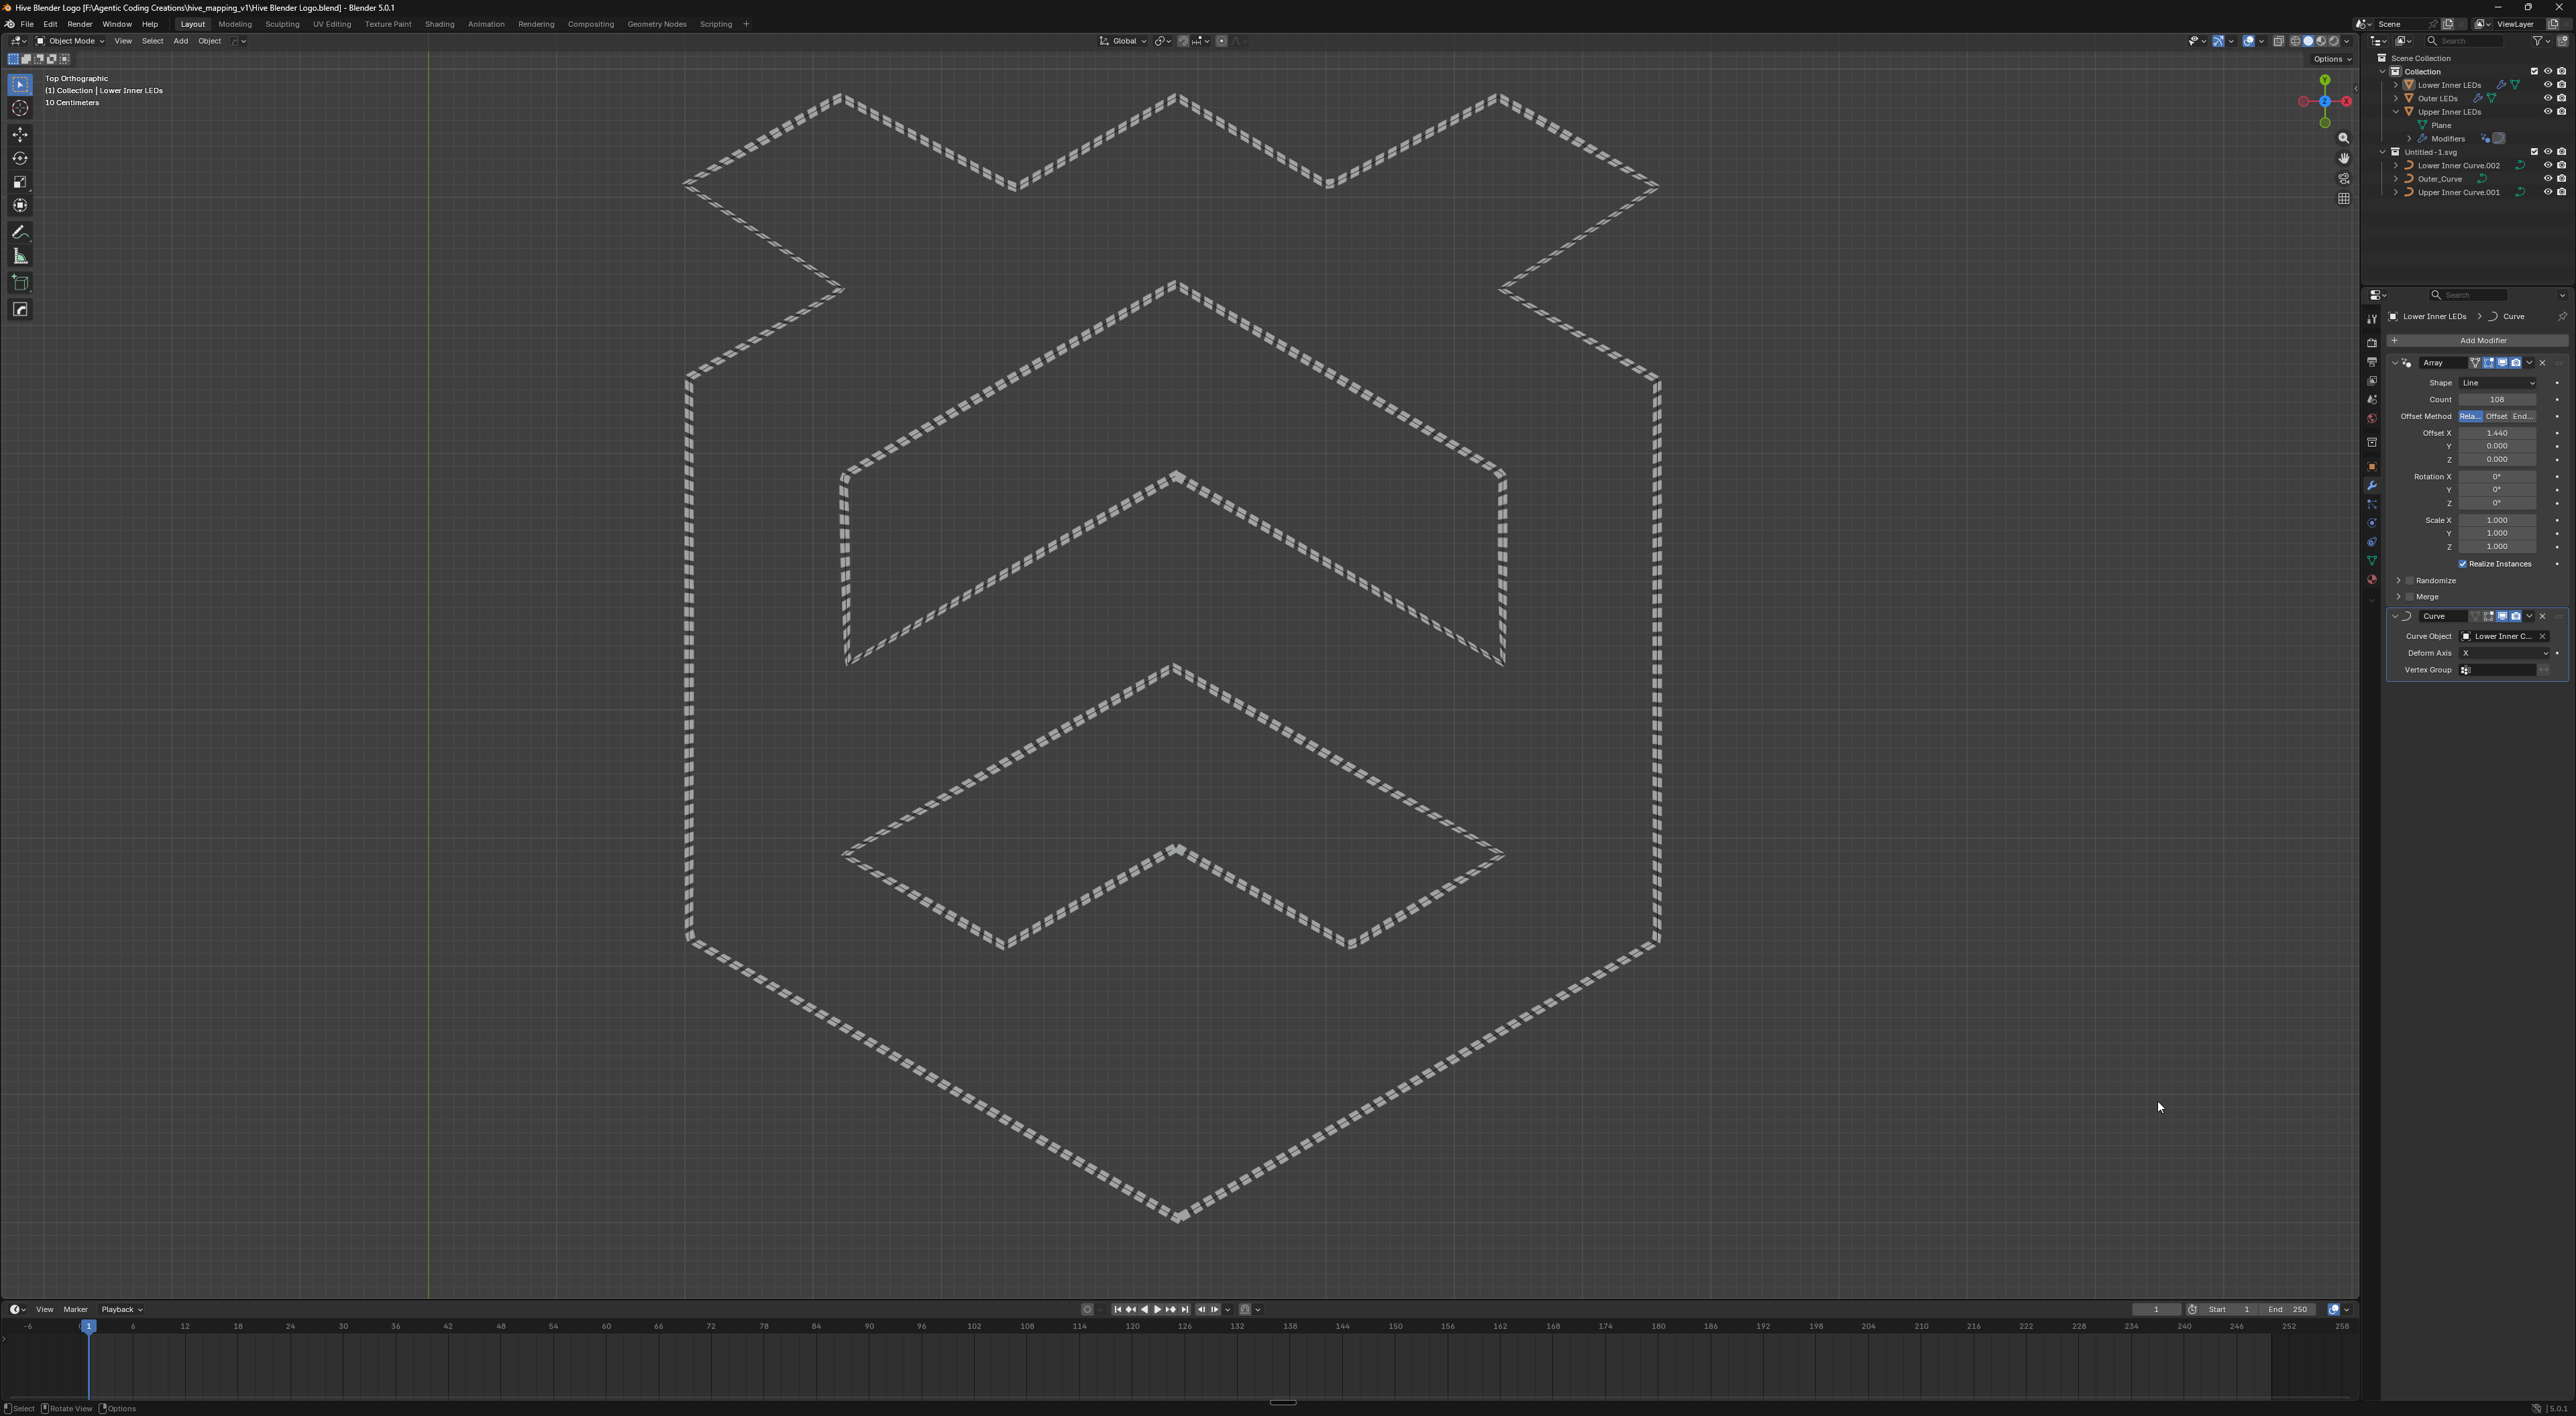Expand the Randomize subpanel
The image size is (2576, 1416).
2398,581
